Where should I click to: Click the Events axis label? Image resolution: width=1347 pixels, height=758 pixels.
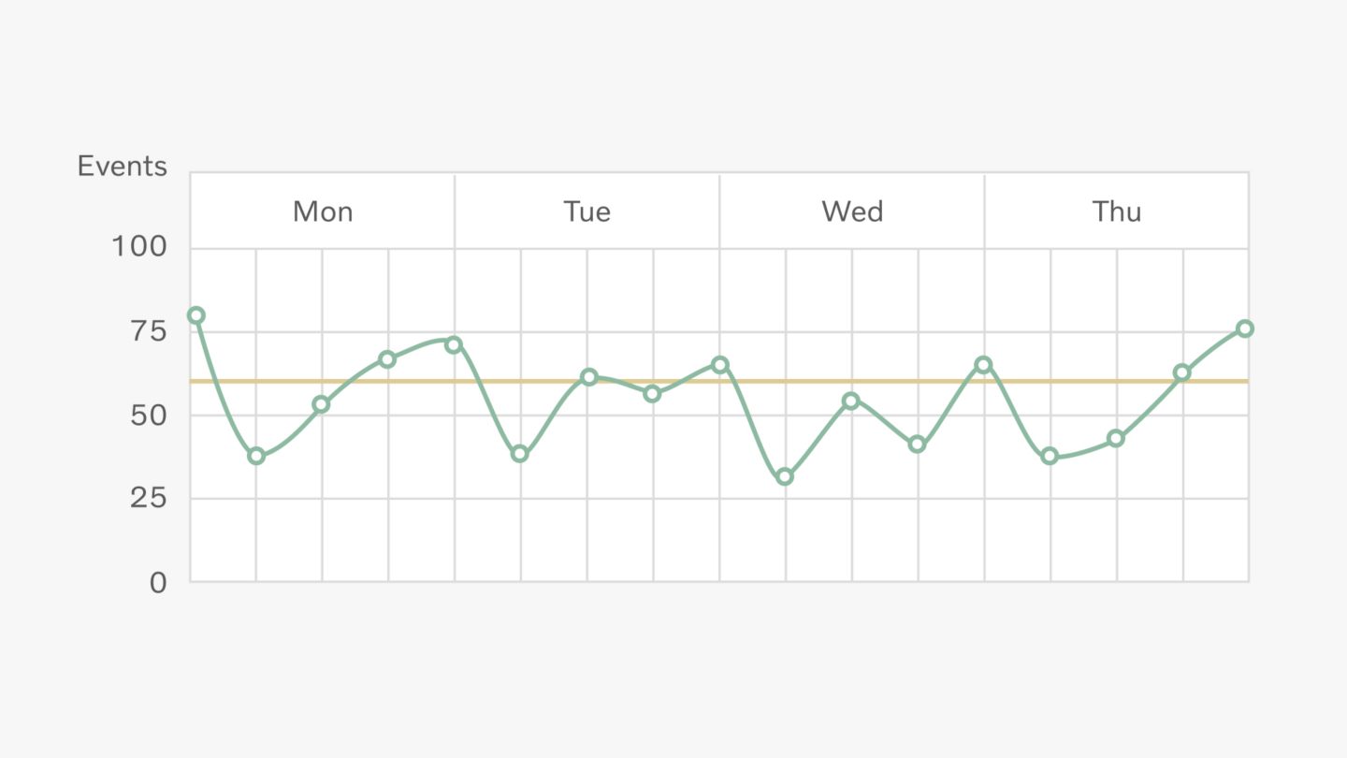[x=123, y=167]
